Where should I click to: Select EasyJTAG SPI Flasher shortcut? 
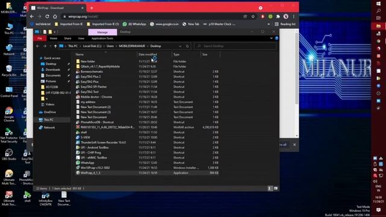147,87
